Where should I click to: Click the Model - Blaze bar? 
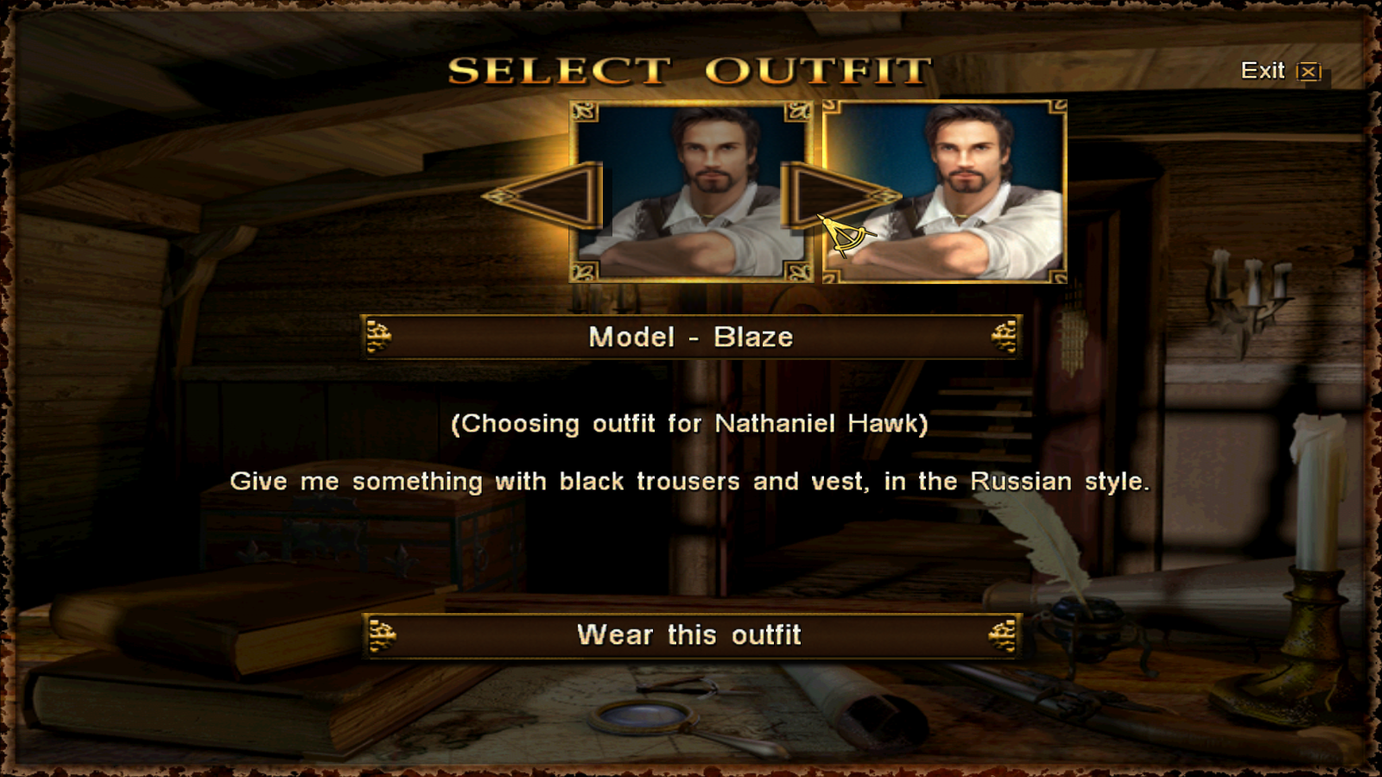[691, 337]
